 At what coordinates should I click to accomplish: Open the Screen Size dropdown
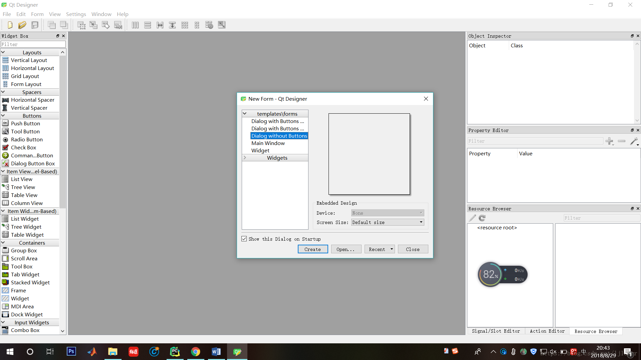[388, 222]
